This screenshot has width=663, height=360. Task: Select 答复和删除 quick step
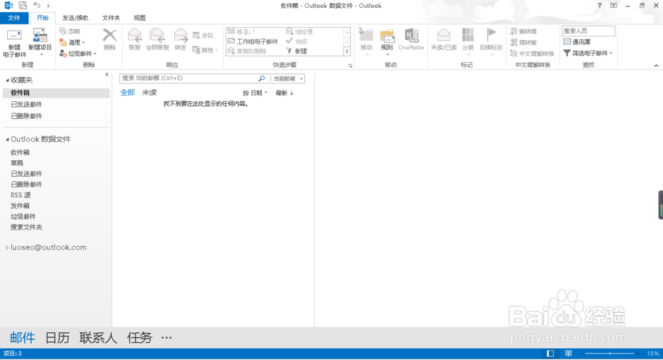pos(247,51)
